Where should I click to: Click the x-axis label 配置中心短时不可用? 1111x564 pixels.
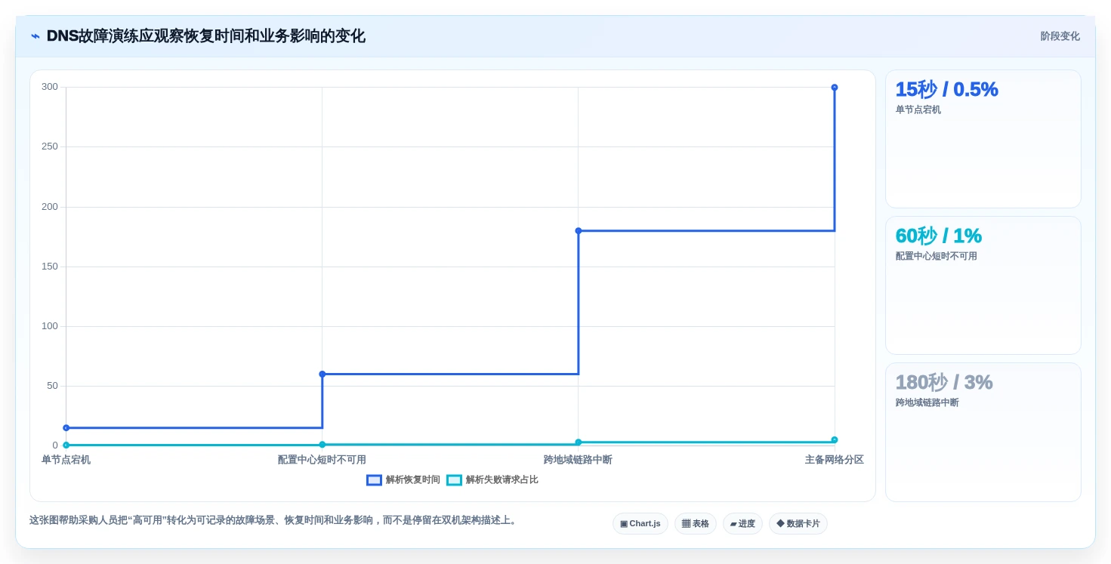[322, 460]
